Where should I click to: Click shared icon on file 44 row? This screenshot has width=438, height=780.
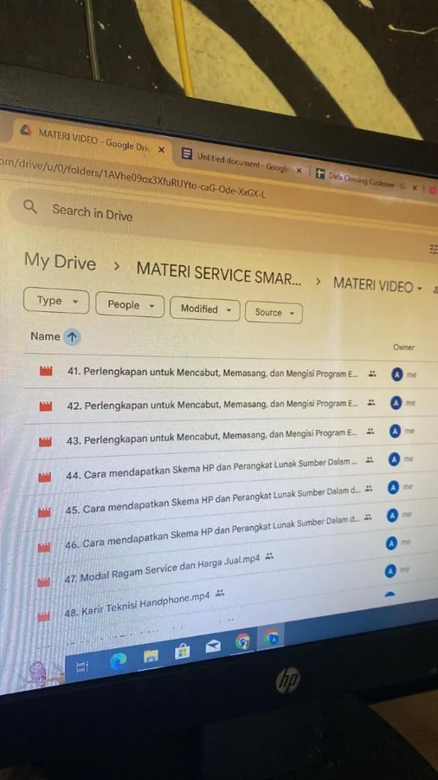(x=369, y=460)
